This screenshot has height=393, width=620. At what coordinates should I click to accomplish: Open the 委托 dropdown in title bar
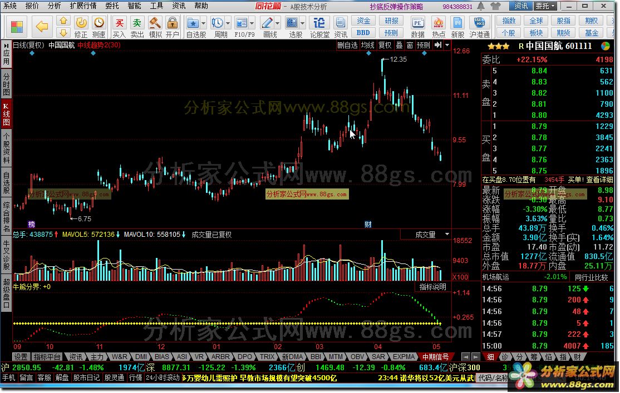[x=545, y=6]
